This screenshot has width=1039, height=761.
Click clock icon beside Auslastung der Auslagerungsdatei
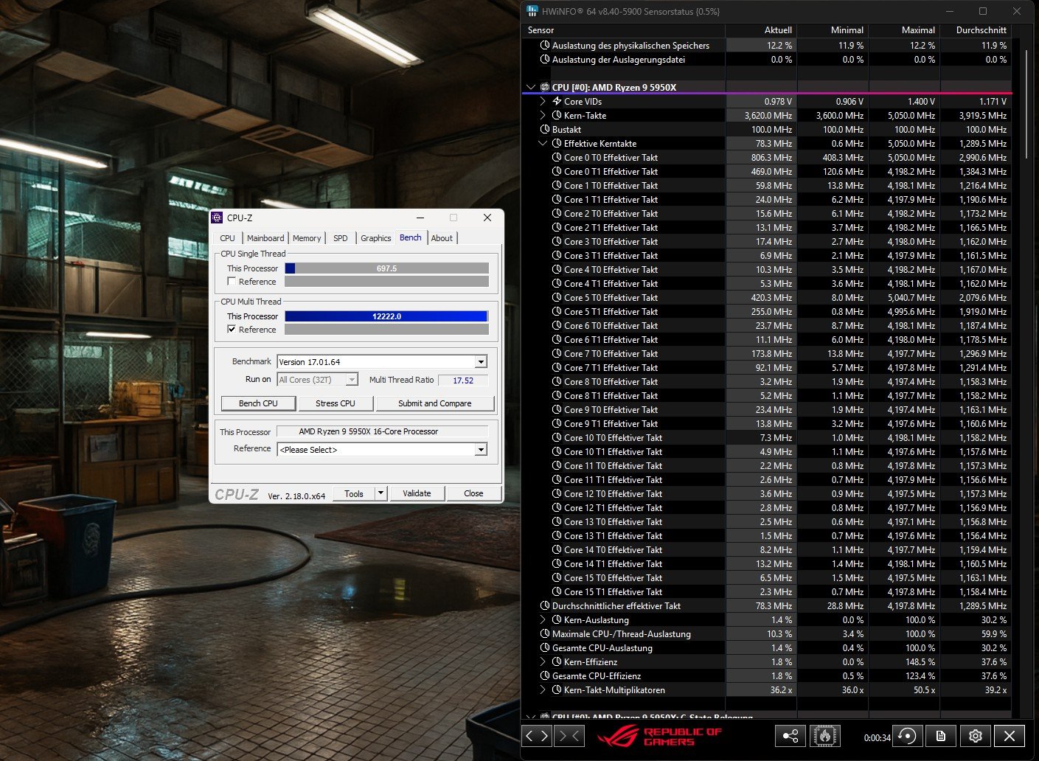pyautogui.click(x=545, y=59)
